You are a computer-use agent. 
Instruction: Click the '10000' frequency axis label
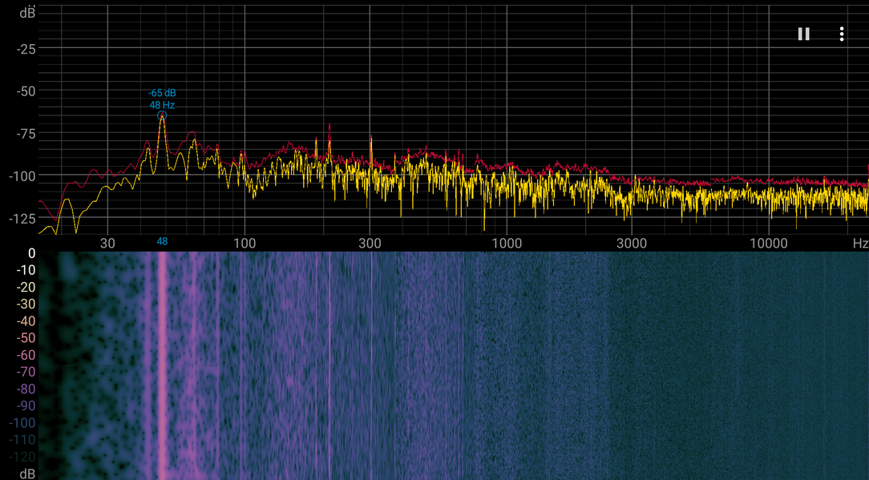click(x=769, y=244)
